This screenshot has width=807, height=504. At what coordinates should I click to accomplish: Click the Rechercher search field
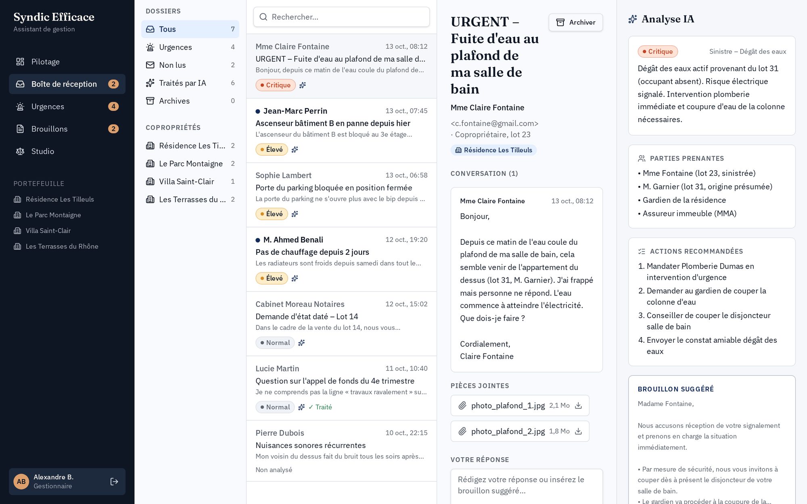click(x=341, y=17)
